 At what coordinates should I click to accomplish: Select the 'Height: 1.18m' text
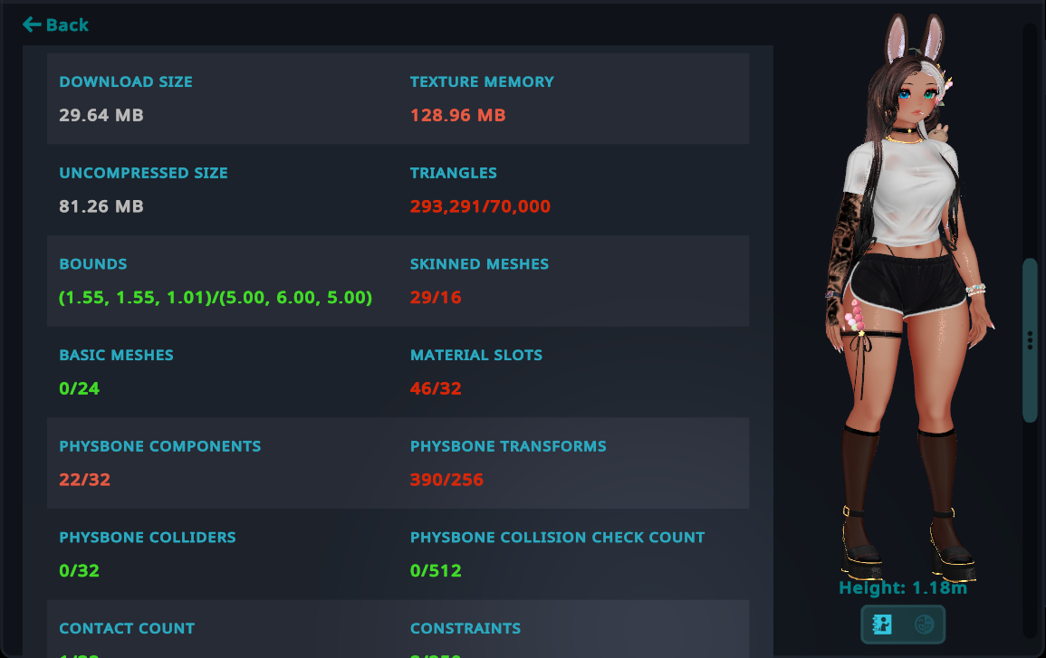point(903,588)
